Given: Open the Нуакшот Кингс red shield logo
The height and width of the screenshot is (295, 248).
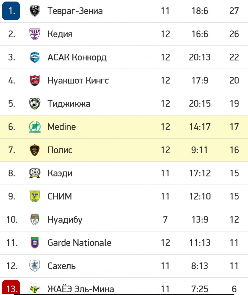Looking at the screenshot, I should (35, 80).
